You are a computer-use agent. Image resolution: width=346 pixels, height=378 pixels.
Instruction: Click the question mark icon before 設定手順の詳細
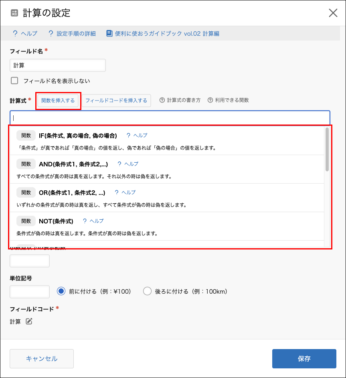[51, 33]
